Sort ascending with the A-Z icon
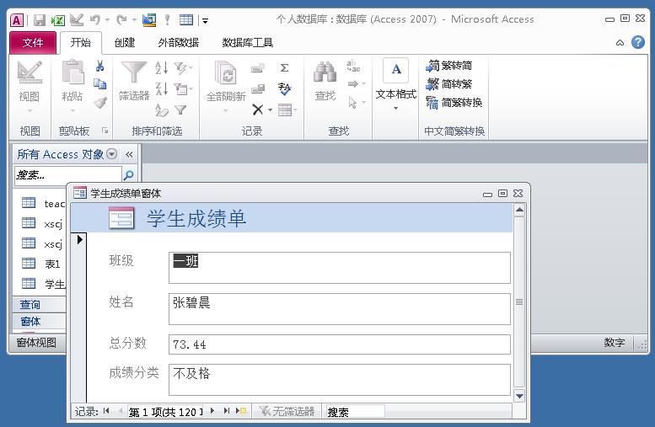The height and width of the screenshot is (427, 655). coord(161,67)
